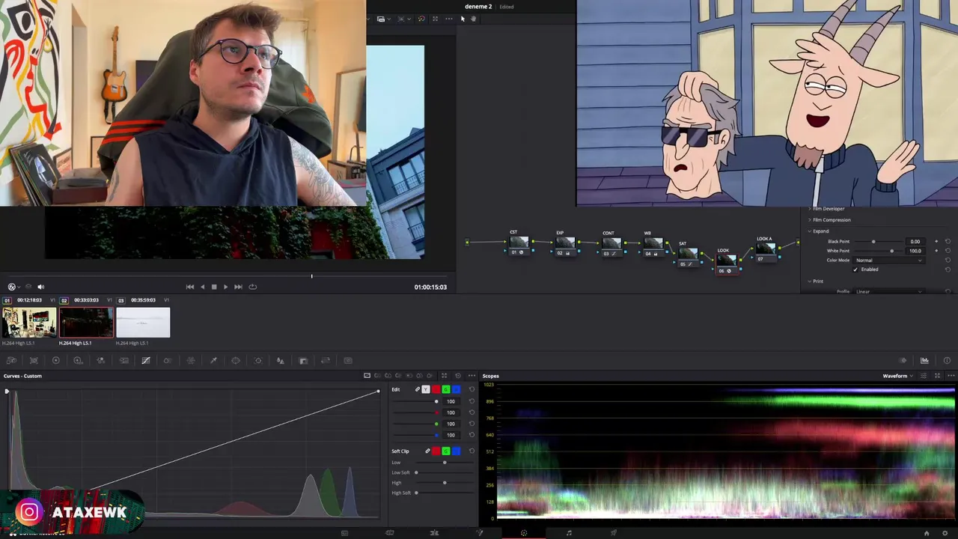Image resolution: width=958 pixels, height=539 pixels.
Task: Open the Color Match palette
Action: [34, 361]
